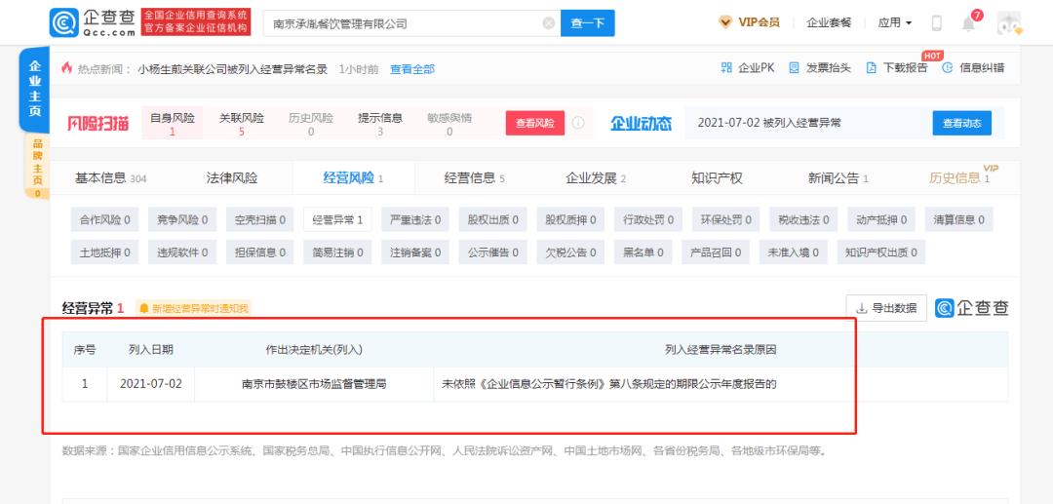Select 担保信息 0 filter
The image size is (1053, 504).
(260, 252)
